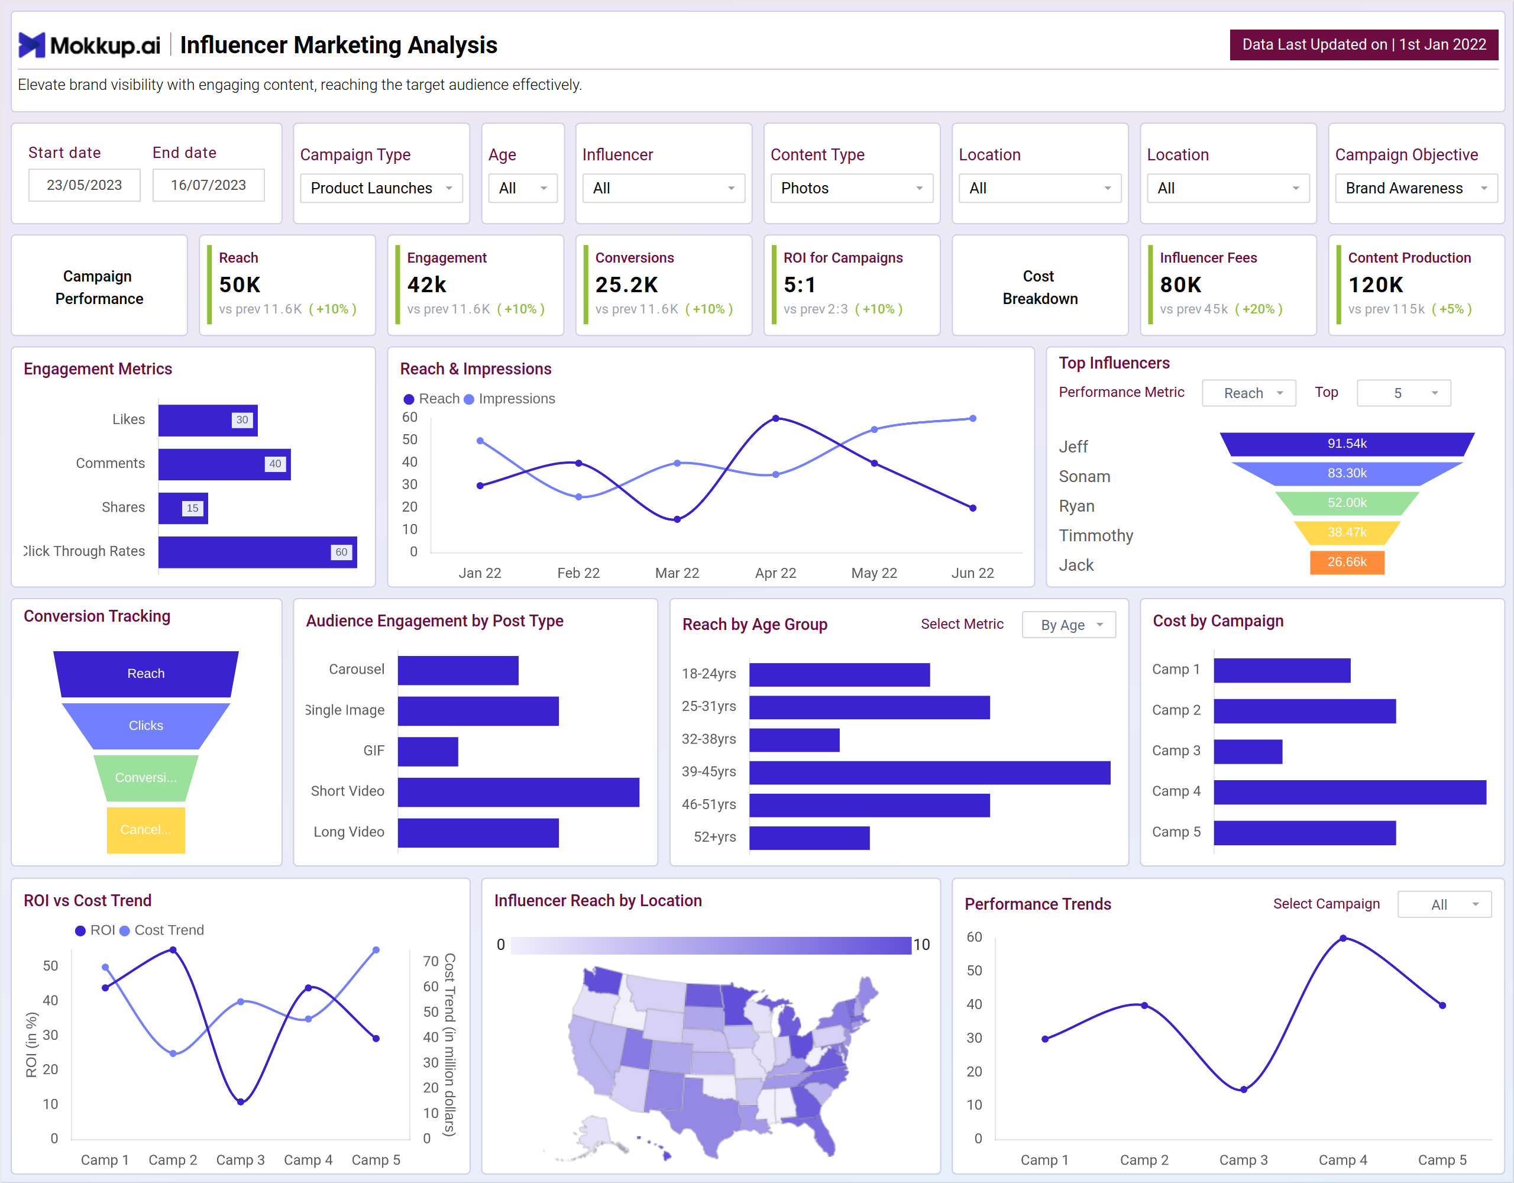Select Timmothy's yellow 38.47k funnel segment
The width and height of the screenshot is (1514, 1183).
pos(1347,532)
